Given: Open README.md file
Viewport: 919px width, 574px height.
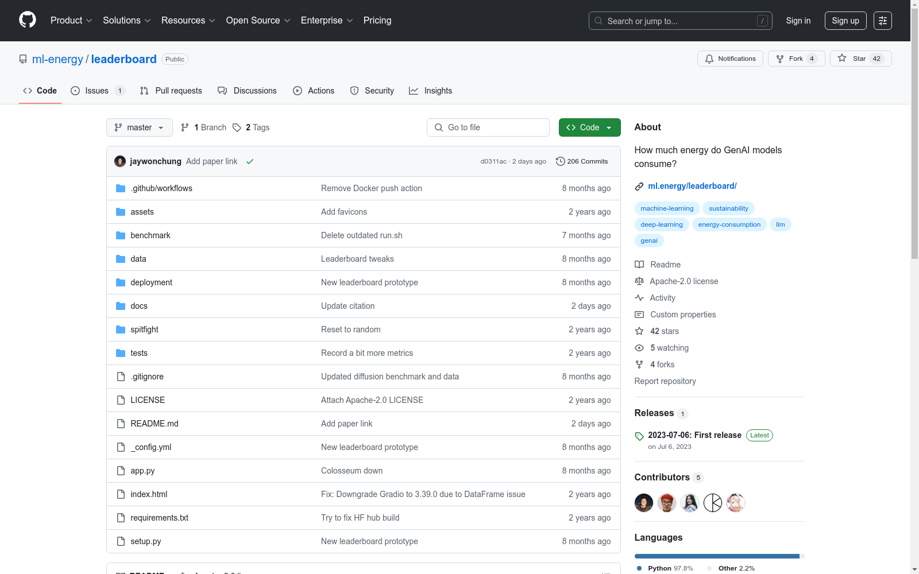Looking at the screenshot, I should click(x=155, y=424).
